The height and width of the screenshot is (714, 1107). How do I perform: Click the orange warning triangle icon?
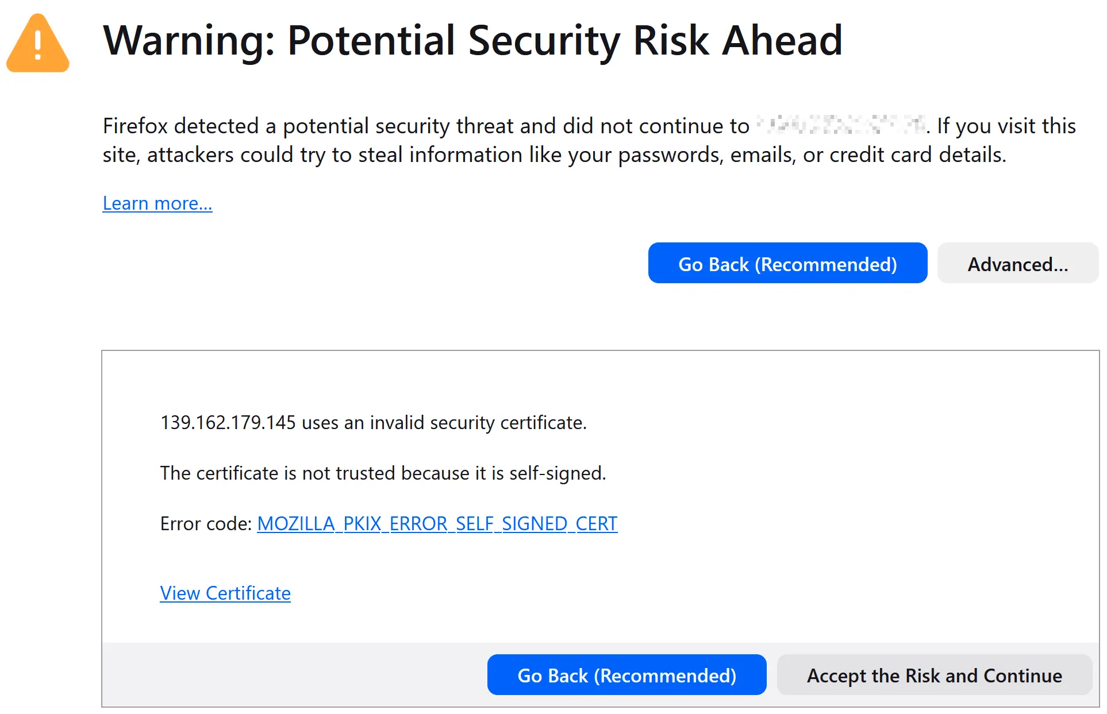tap(38, 45)
